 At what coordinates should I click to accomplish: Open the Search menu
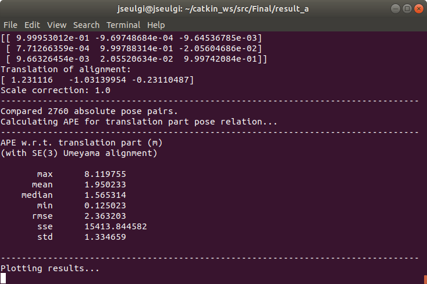[x=86, y=25]
